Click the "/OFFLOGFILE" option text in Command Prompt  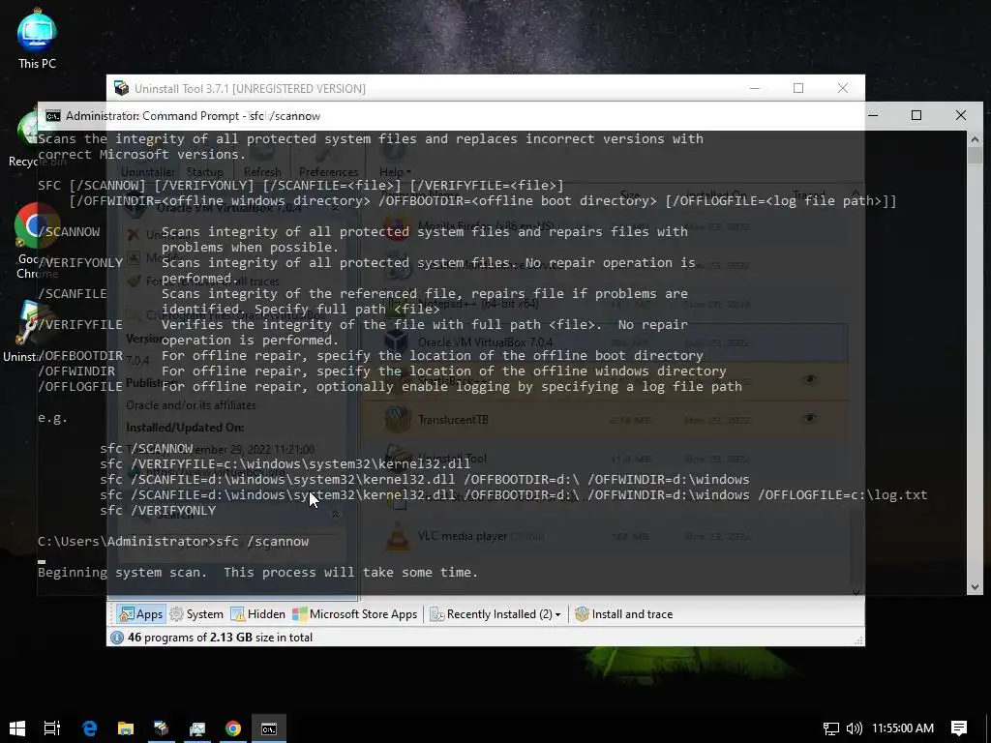(x=80, y=387)
